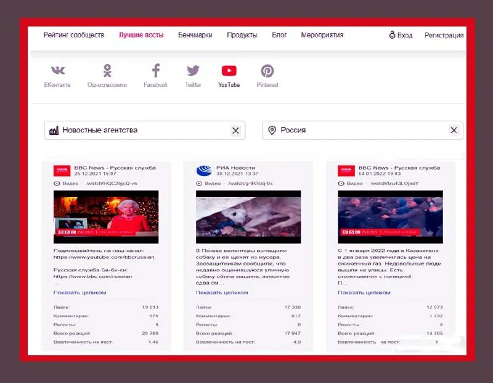
Task: Choose the Twitter bird icon
Action: (x=193, y=71)
